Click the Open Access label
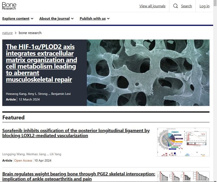 pyautogui.click(x=23, y=161)
